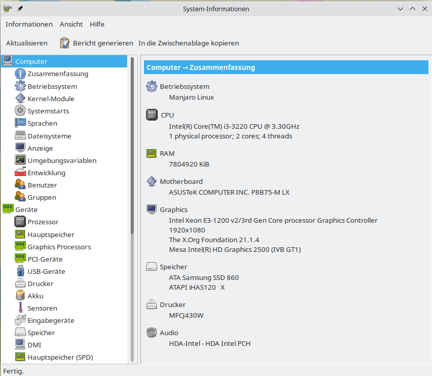The width and height of the screenshot is (432, 376).
Task: Collapse the Computer tree section
Action: pos(7,60)
